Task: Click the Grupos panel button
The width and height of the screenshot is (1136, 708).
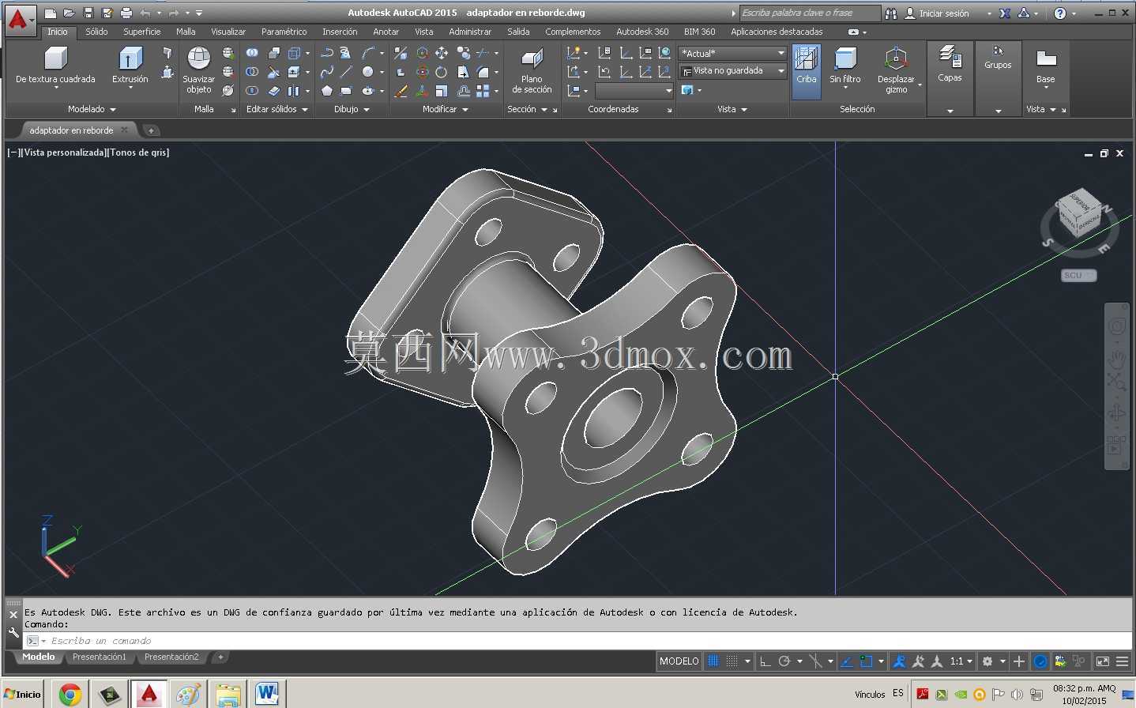Action: [x=998, y=57]
